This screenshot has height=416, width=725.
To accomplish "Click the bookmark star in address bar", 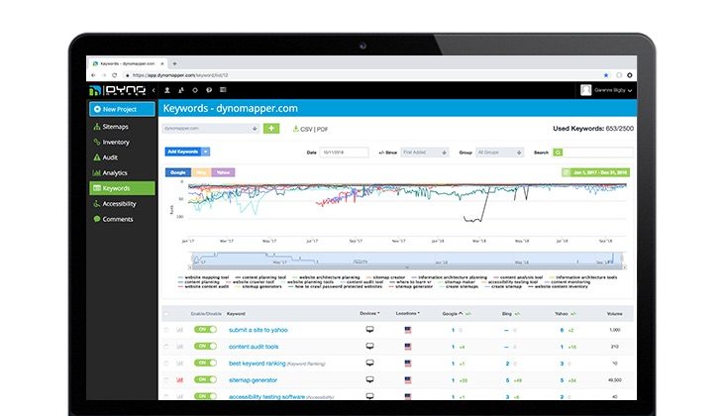I will click(x=606, y=75).
